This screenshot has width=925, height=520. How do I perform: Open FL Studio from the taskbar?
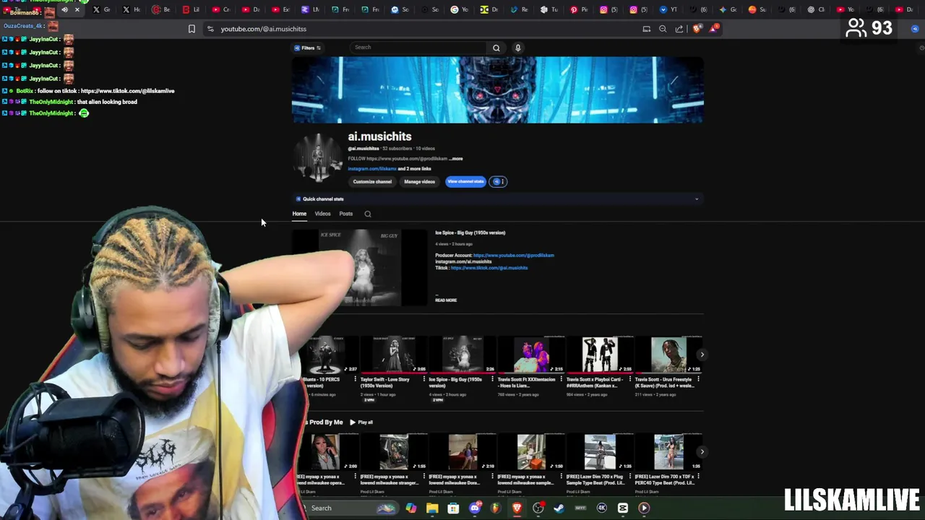pyautogui.click(x=496, y=508)
